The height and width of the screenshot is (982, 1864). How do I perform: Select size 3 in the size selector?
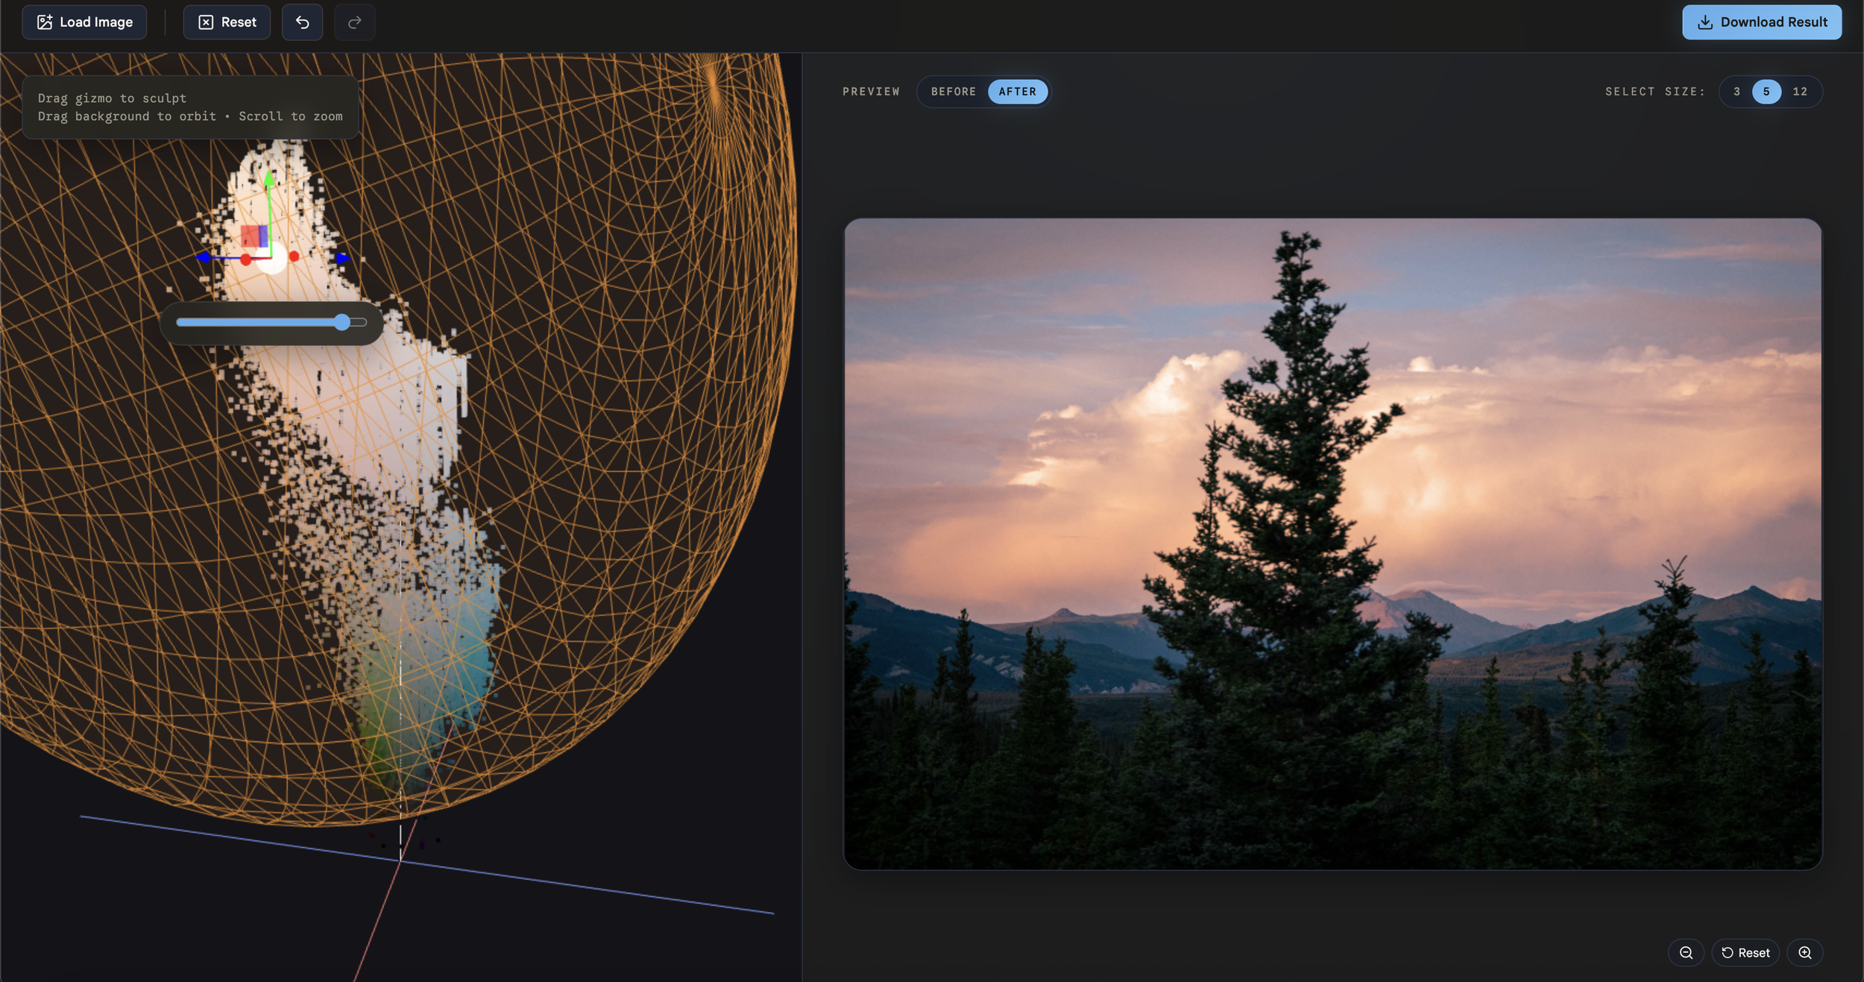(x=1737, y=91)
